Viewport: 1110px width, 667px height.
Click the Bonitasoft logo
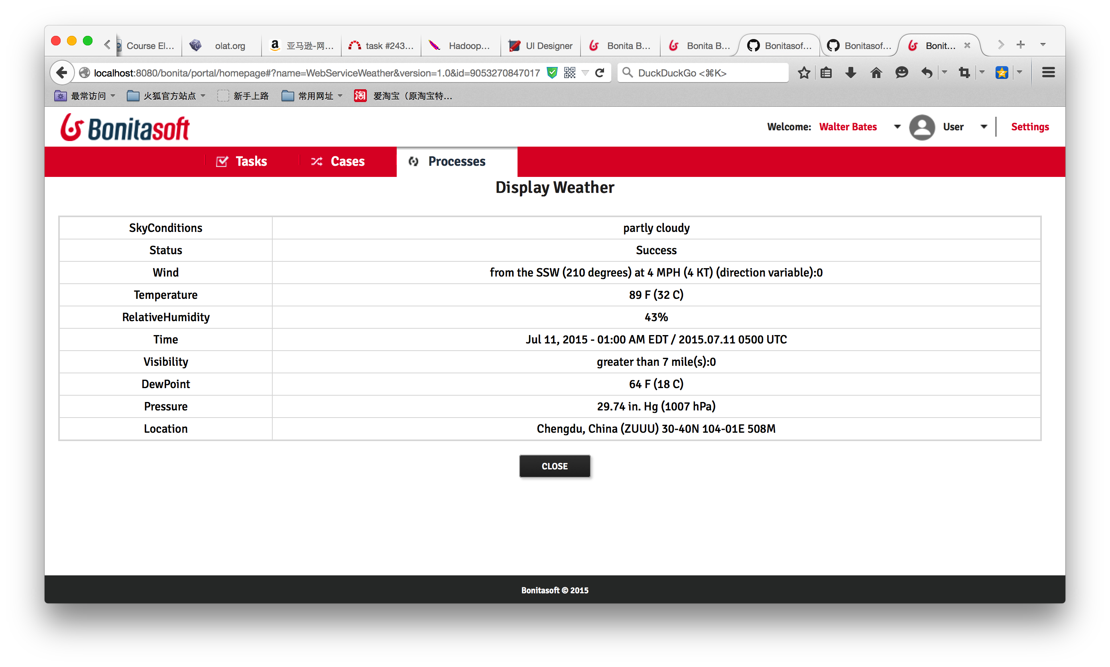125,128
